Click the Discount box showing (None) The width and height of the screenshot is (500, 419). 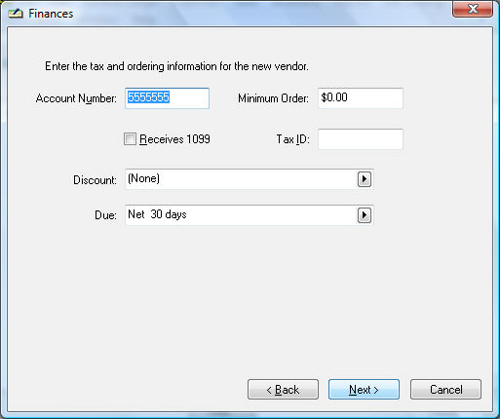click(x=250, y=179)
